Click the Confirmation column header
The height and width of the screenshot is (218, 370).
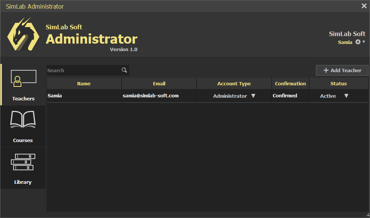290,84
